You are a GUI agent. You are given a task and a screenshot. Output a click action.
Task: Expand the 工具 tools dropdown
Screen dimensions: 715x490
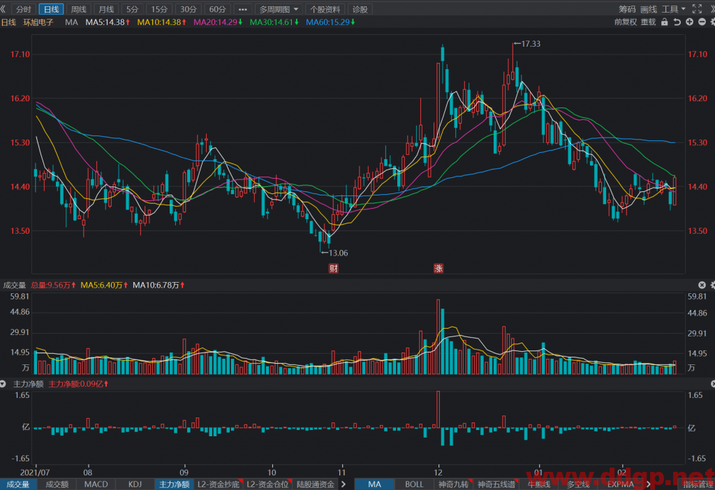674,9
